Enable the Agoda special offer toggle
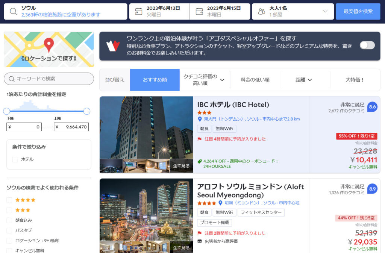 point(367,45)
